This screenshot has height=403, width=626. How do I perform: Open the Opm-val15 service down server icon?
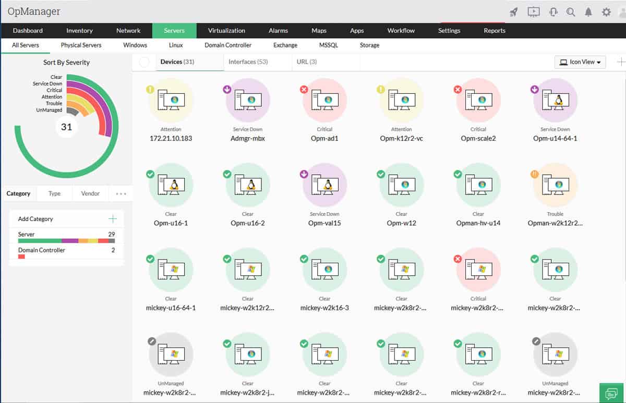[324, 186]
